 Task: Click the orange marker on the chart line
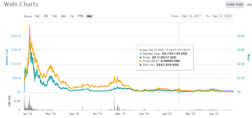click(x=178, y=91)
